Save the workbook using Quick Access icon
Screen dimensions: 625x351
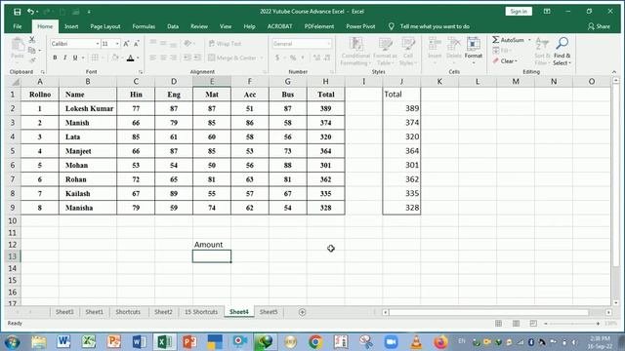tap(18, 12)
